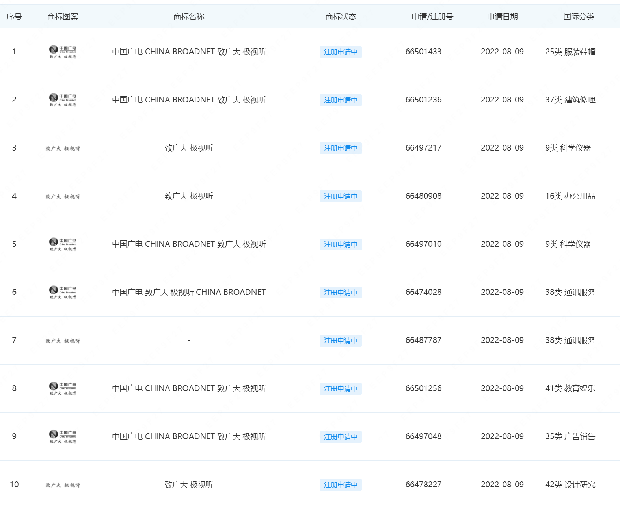Select name 中国广电 致广大 极视听 CHINA BROADNET
Image resolution: width=620 pixels, height=505 pixels.
click(189, 292)
